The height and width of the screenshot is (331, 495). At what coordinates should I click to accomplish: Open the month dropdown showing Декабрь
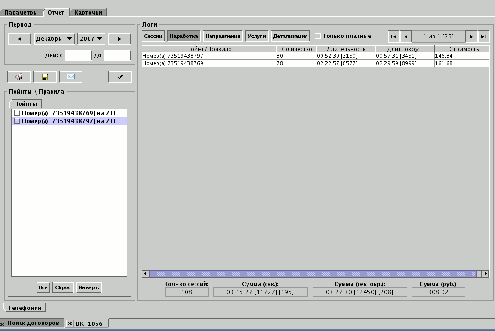pyautogui.click(x=54, y=39)
